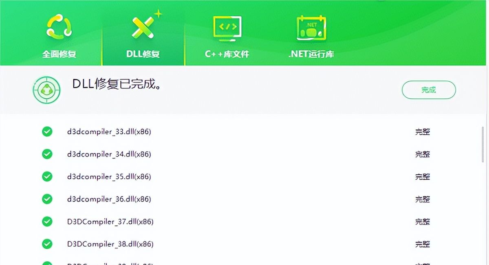Click the green checkmark beside d3dcompiler_35.dll(x86)
This screenshot has height=265, width=489.
click(x=47, y=177)
